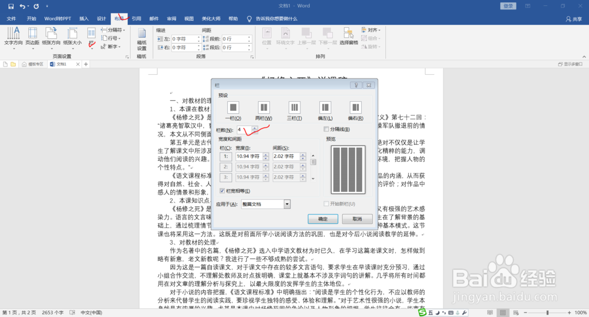Switch to the 设计 Design tab
Viewport: 589px width, 317px height.
click(101, 19)
